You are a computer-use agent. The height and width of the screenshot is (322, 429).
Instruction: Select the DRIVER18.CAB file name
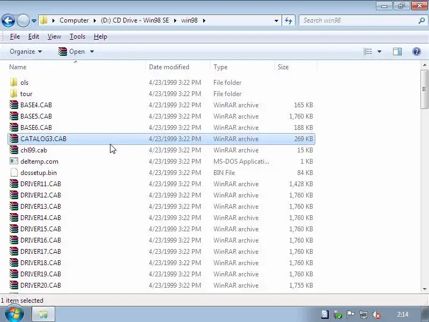[41, 262]
